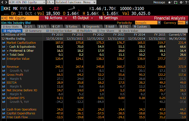Image resolution: width=189 pixels, height=121 pixels.
Task: Open chart icon for Total Debt row
Action: point(4,55)
